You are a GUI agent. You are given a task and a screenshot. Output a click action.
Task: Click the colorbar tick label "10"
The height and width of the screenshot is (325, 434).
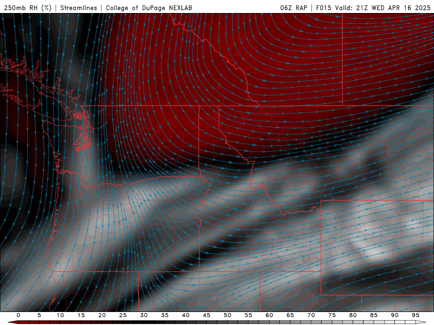coord(60,315)
